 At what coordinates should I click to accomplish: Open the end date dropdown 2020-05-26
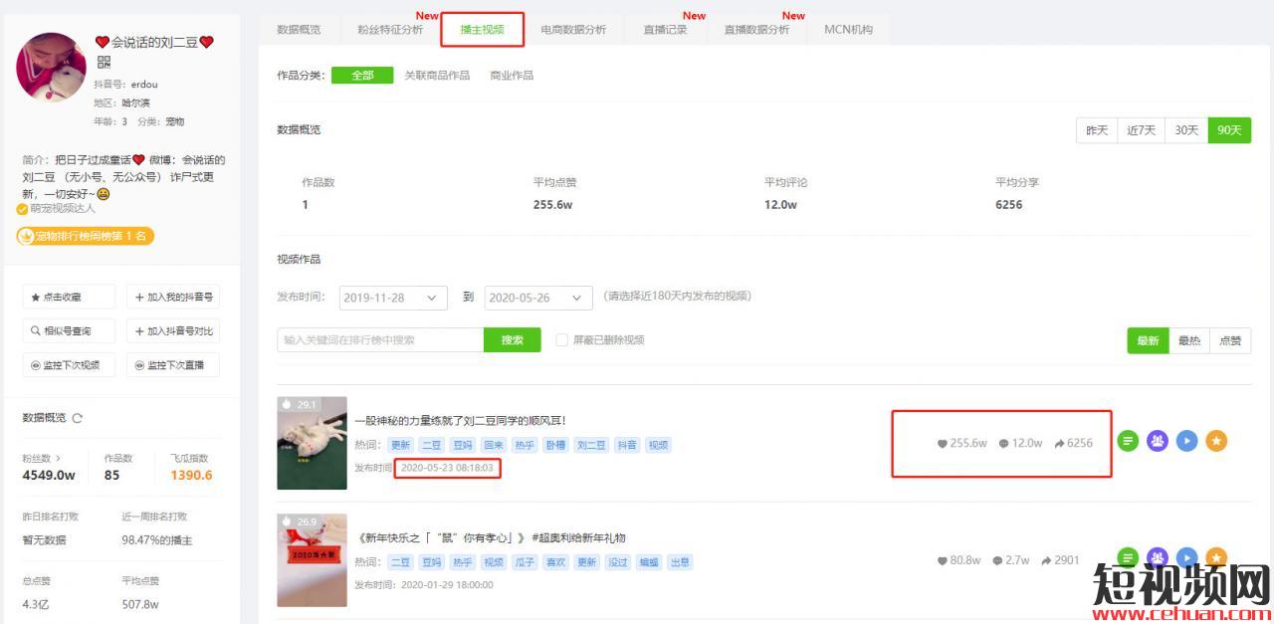(538, 298)
